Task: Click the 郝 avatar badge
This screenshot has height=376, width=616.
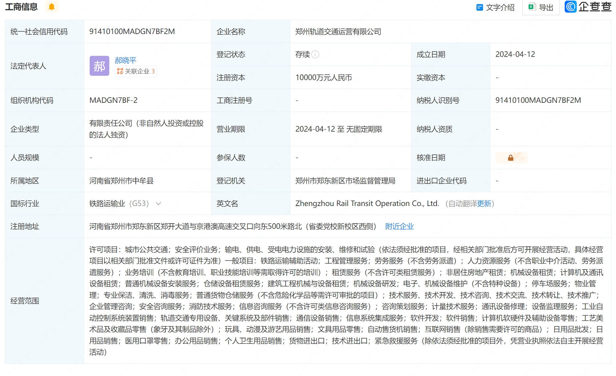Action: point(99,66)
